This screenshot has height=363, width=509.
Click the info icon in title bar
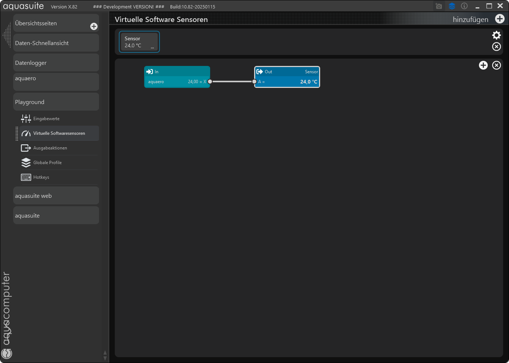pyautogui.click(x=464, y=6)
